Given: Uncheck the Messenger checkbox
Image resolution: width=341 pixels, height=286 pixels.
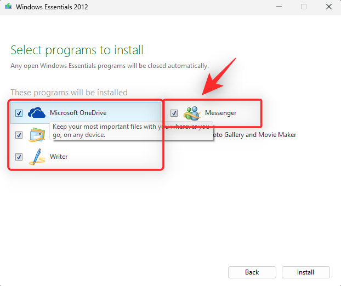Looking at the screenshot, I should (x=174, y=113).
